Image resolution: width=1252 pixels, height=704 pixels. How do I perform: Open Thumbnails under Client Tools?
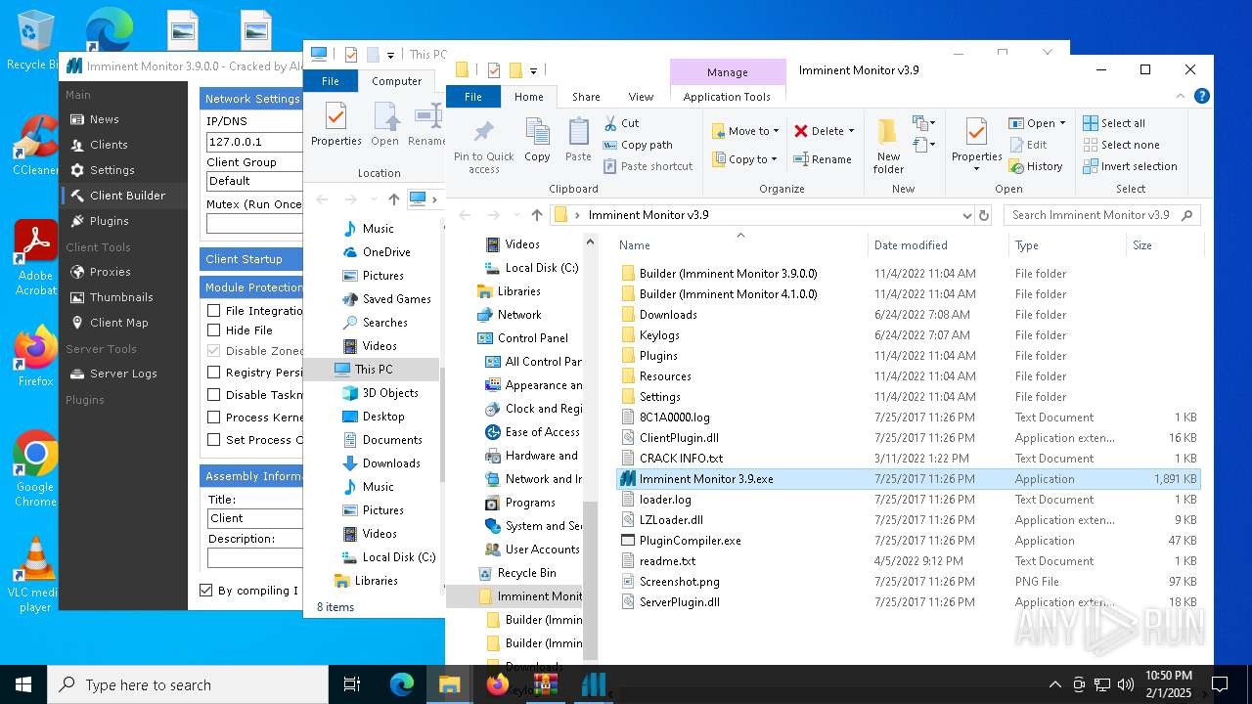tap(121, 297)
